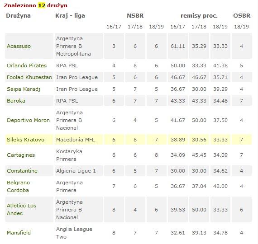Select the Saipa Karadj team link
258x244 pixels.
[x=24, y=89]
